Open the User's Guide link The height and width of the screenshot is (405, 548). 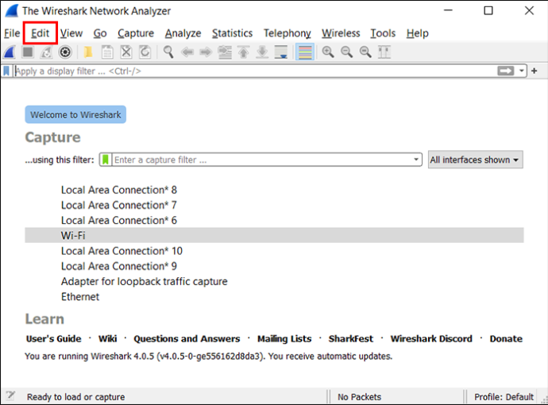[x=53, y=338]
